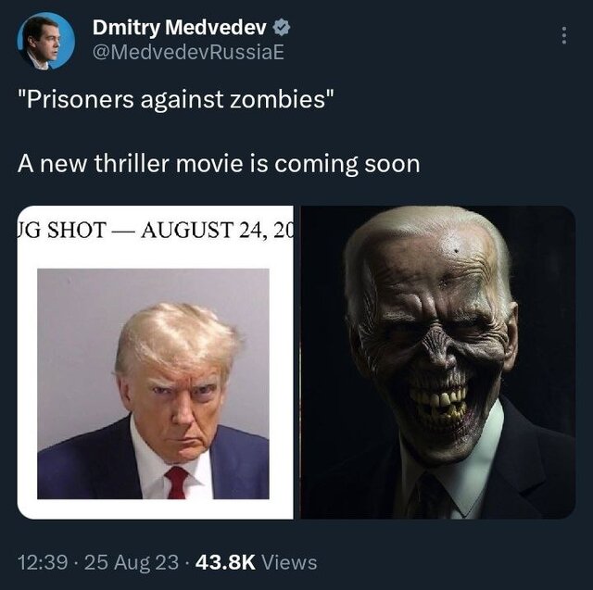Click the Views label
Viewport: 593px width, 590px height.
(289, 562)
